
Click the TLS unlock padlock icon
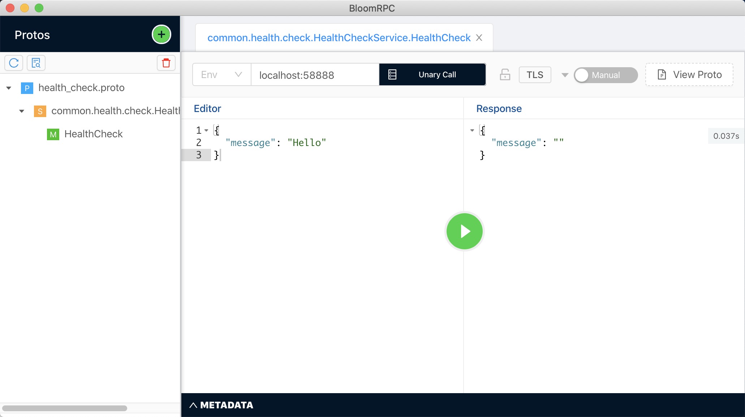505,75
